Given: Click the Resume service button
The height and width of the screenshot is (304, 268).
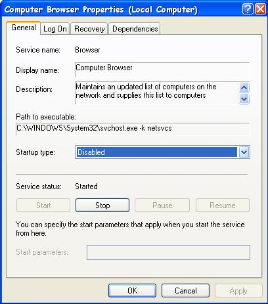Looking at the screenshot, I should [223, 206].
